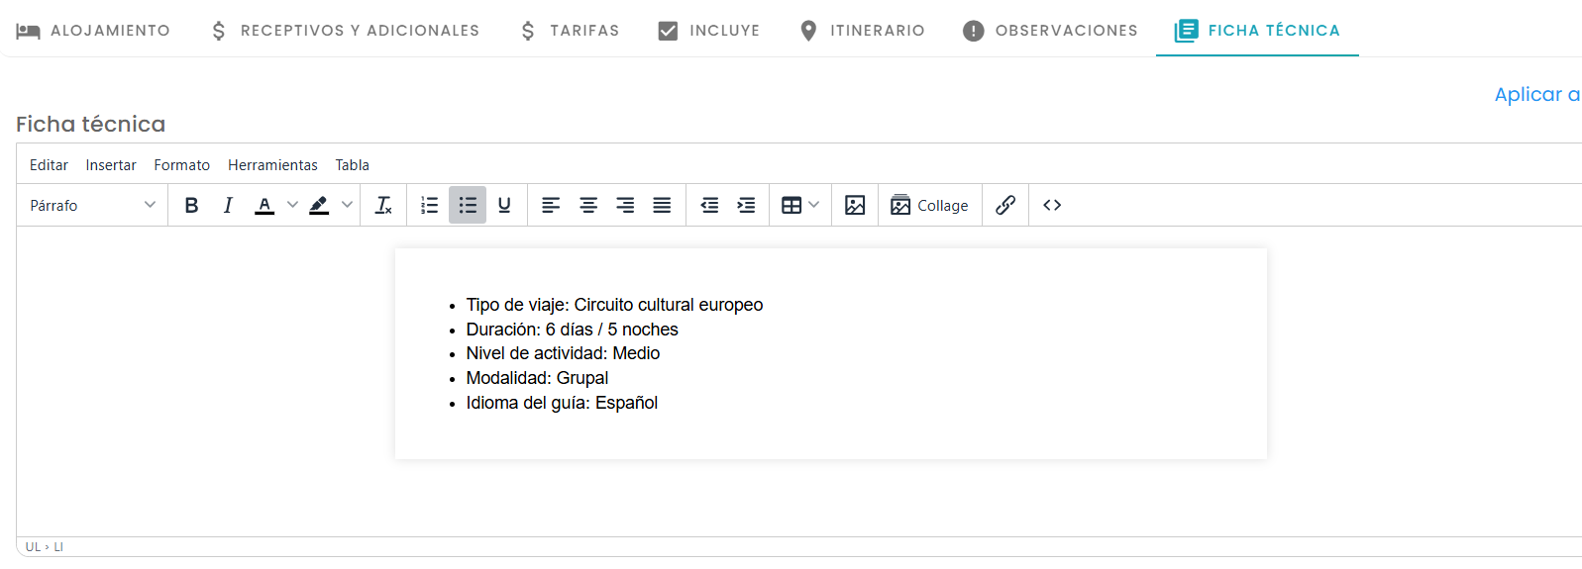Viewport: 1582px width, 569px height.
Task: Toggle underline formatting
Action: point(504,205)
